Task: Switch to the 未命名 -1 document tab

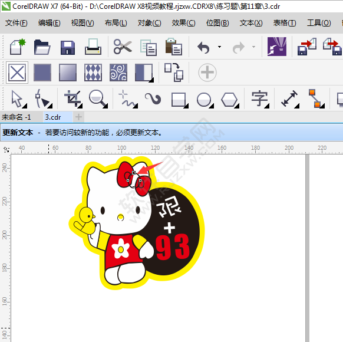Action: click(16, 117)
